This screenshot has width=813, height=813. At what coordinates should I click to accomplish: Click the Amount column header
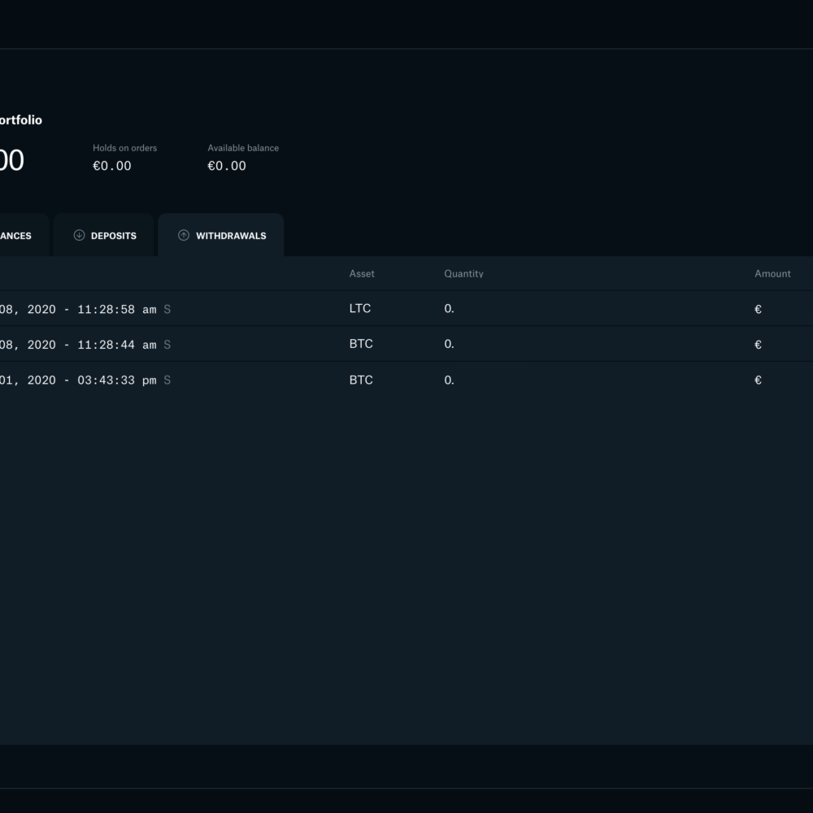pos(772,274)
